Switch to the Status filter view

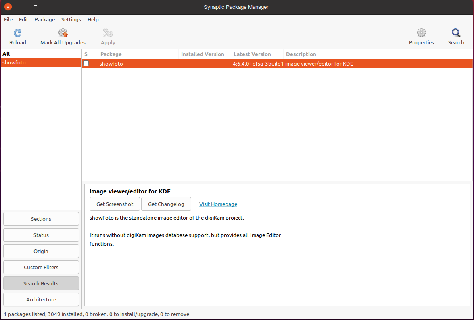[x=41, y=235]
